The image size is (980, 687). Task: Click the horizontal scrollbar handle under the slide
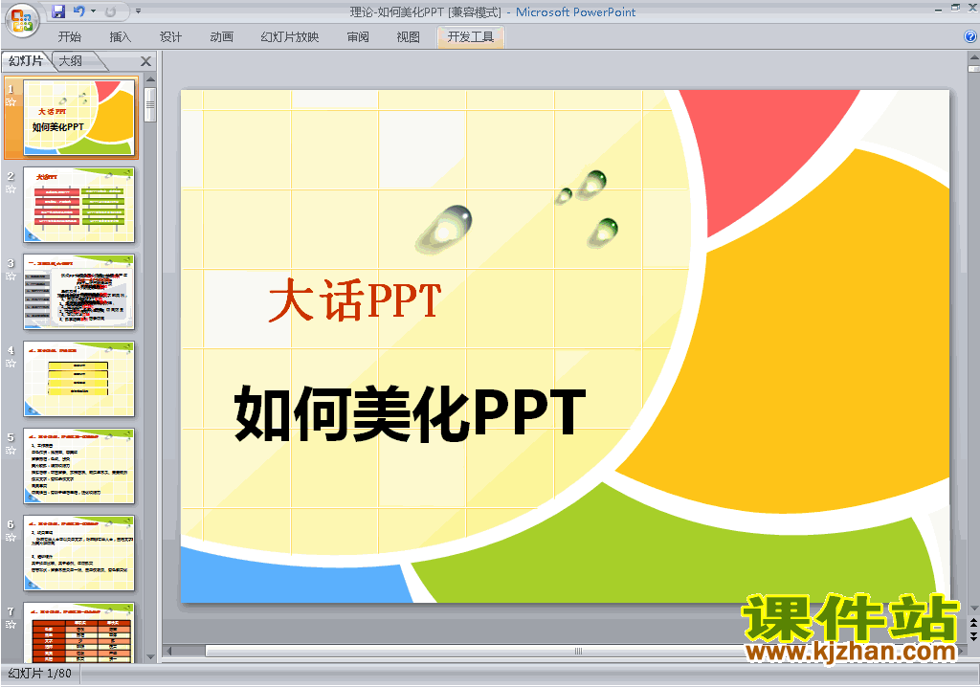(578, 651)
